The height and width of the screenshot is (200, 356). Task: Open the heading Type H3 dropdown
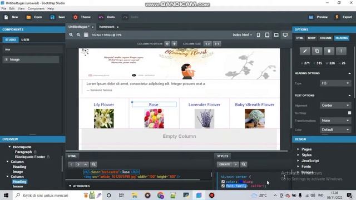pyautogui.click(x=335, y=83)
